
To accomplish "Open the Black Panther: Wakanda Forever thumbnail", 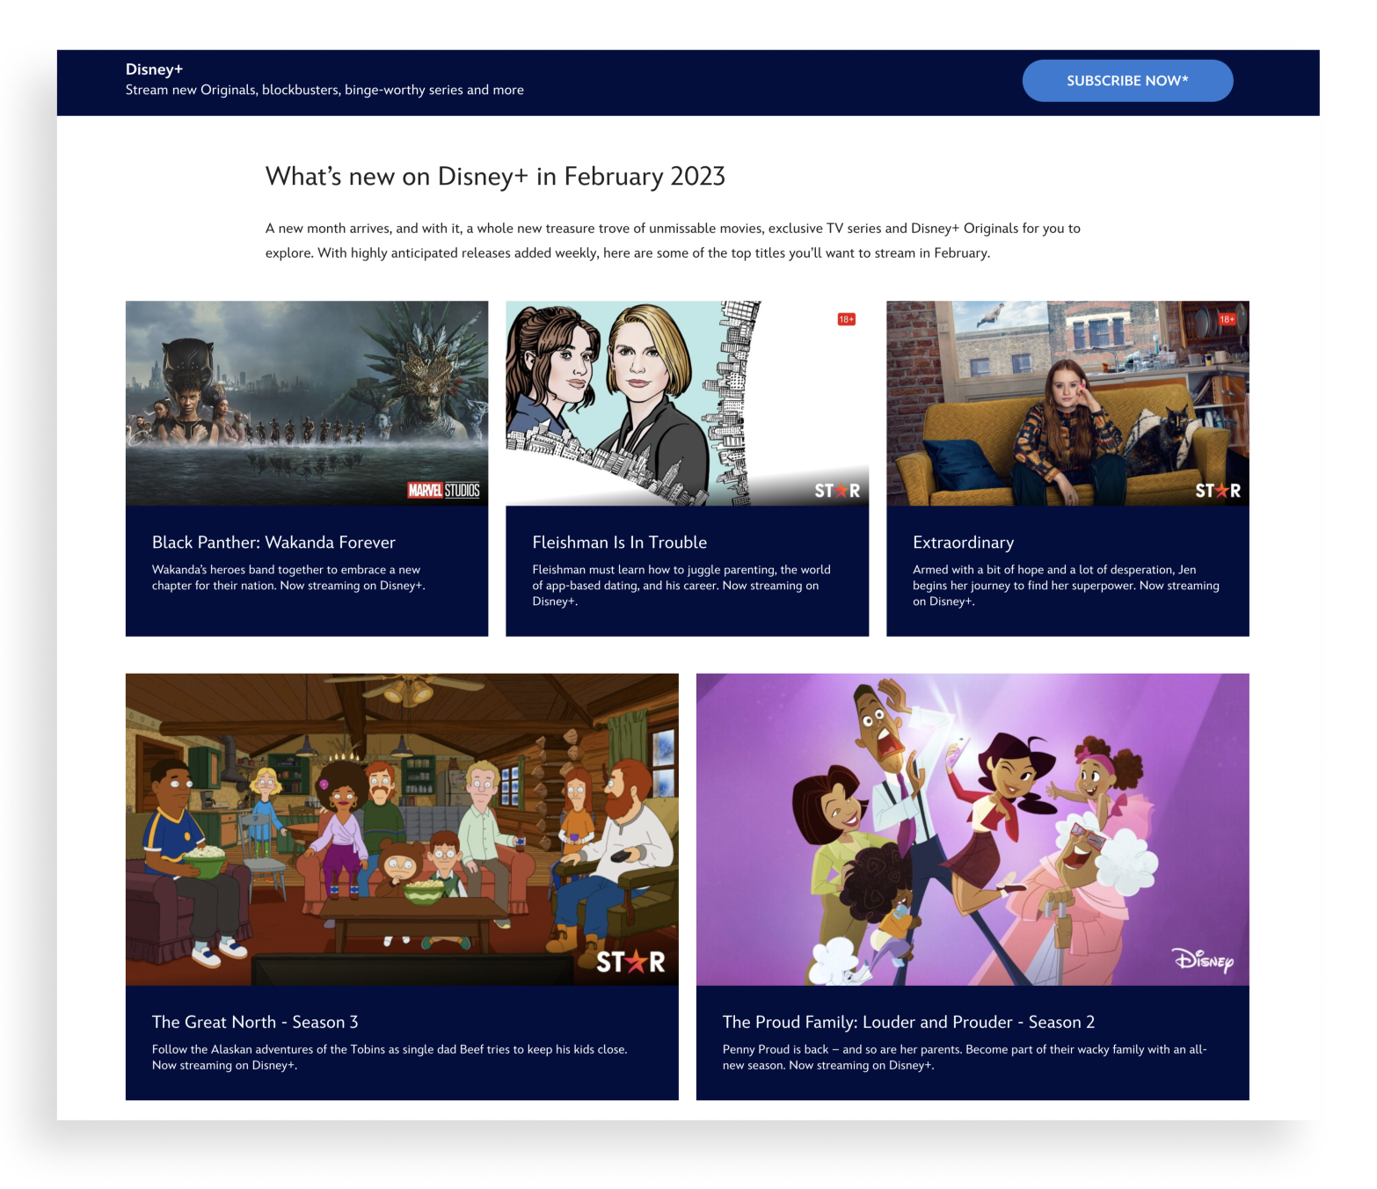I will pyautogui.click(x=307, y=404).
